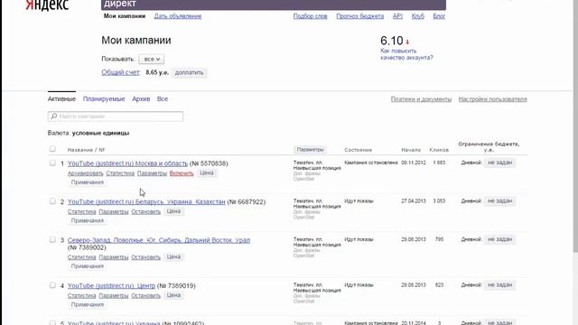Switch to the Активные tab

pos(61,98)
